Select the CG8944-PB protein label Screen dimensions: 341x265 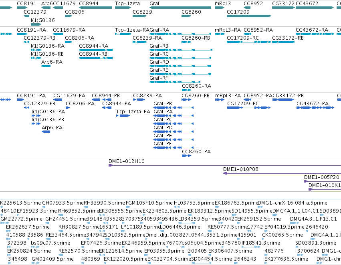[106, 96]
